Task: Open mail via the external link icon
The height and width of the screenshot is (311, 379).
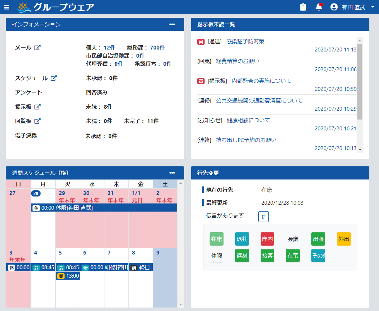Action: (38, 48)
